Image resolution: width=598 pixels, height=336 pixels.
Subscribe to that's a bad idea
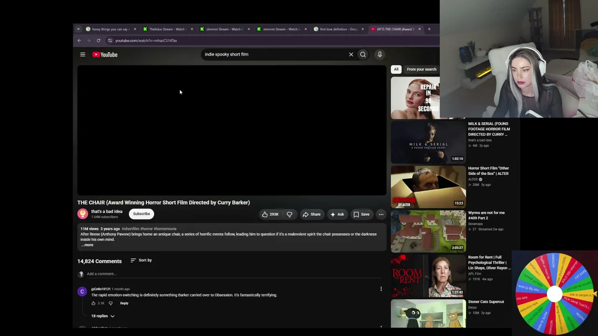click(142, 214)
